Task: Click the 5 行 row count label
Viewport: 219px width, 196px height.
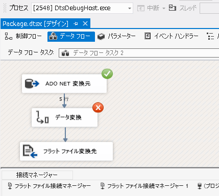Action: 64,99
